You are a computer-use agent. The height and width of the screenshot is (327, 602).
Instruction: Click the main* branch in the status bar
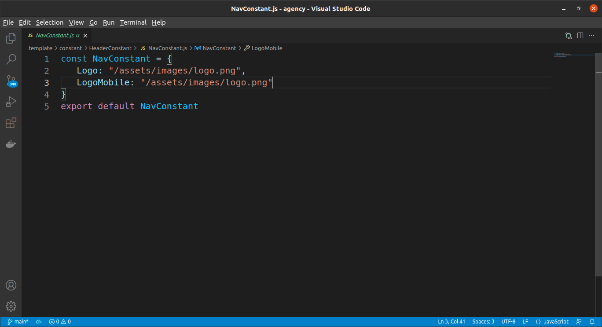coord(18,322)
